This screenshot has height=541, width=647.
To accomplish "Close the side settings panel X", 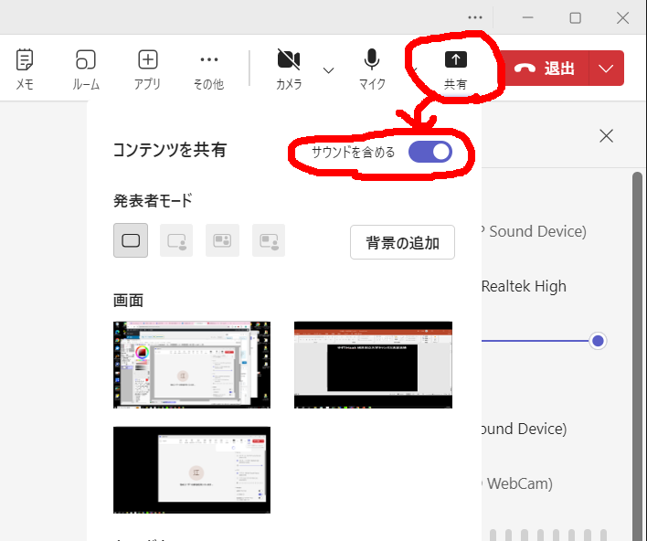I will tap(606, 135).
